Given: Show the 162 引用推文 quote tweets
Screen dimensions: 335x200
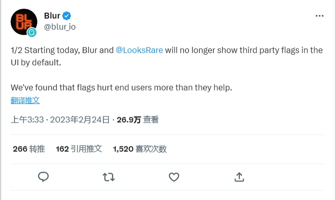Looking at the screenshot, I should 79,149.
